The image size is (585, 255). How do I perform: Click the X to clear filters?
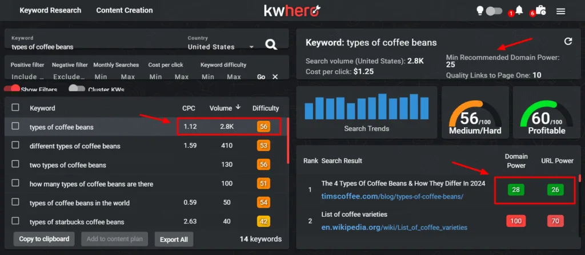click(x=275, y=76)
